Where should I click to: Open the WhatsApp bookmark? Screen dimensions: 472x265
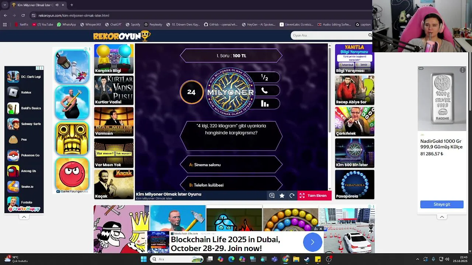66,25
